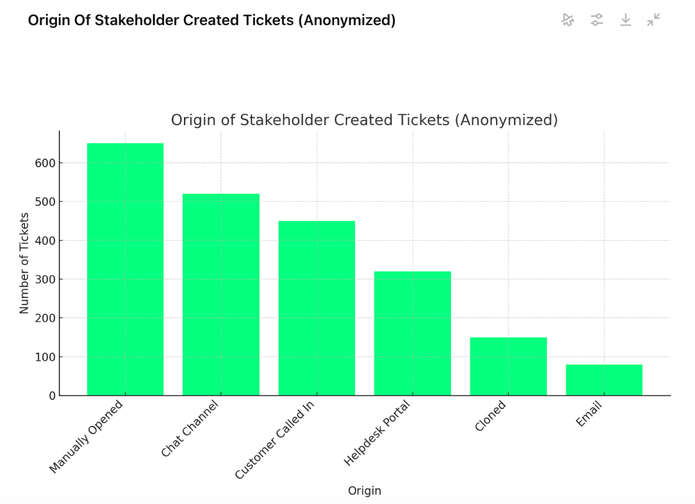Click the Email axis label
Screen dimensions: 695x504
pyautogui.click(x=588, y=414)
